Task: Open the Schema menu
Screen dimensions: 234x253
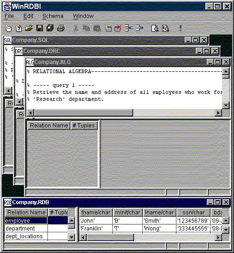Action: point(53,16)
